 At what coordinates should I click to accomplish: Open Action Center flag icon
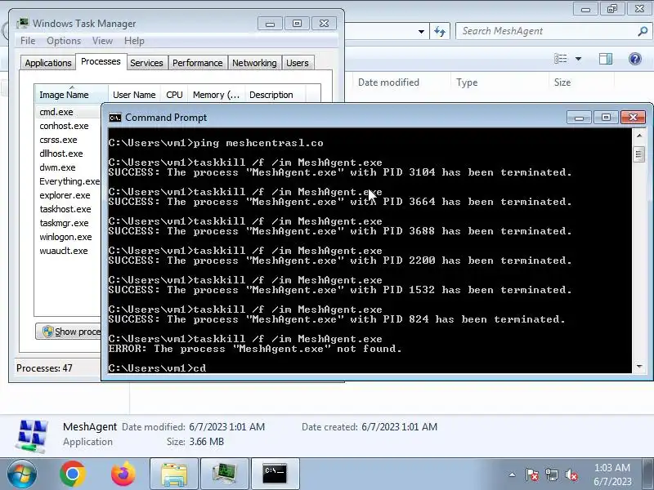[x=532, y=474]
